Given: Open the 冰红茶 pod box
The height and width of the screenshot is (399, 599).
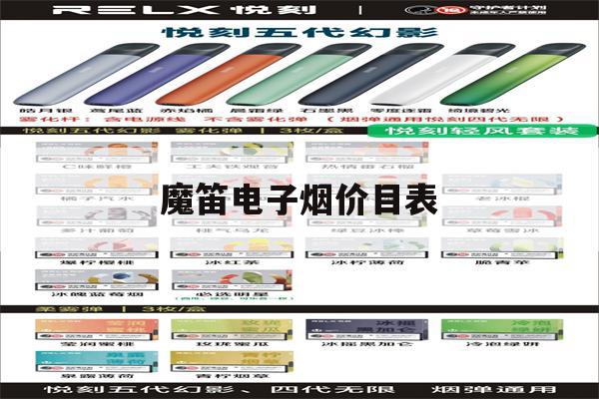Looking at the screenshot, I should [x=232, y=248].
